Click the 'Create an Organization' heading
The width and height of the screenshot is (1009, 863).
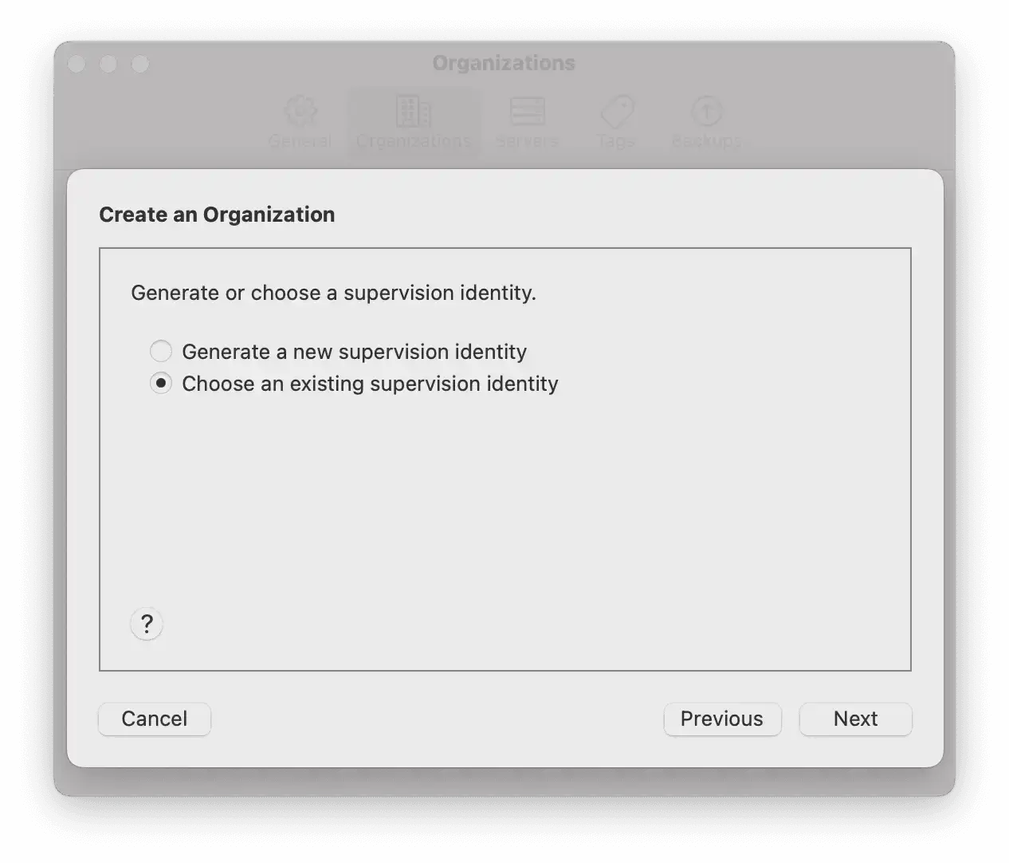tap(217, 215)
